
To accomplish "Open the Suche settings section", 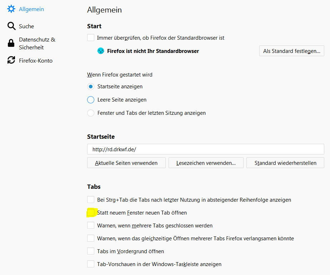I will pyautogui.click(x=26, y=26).
